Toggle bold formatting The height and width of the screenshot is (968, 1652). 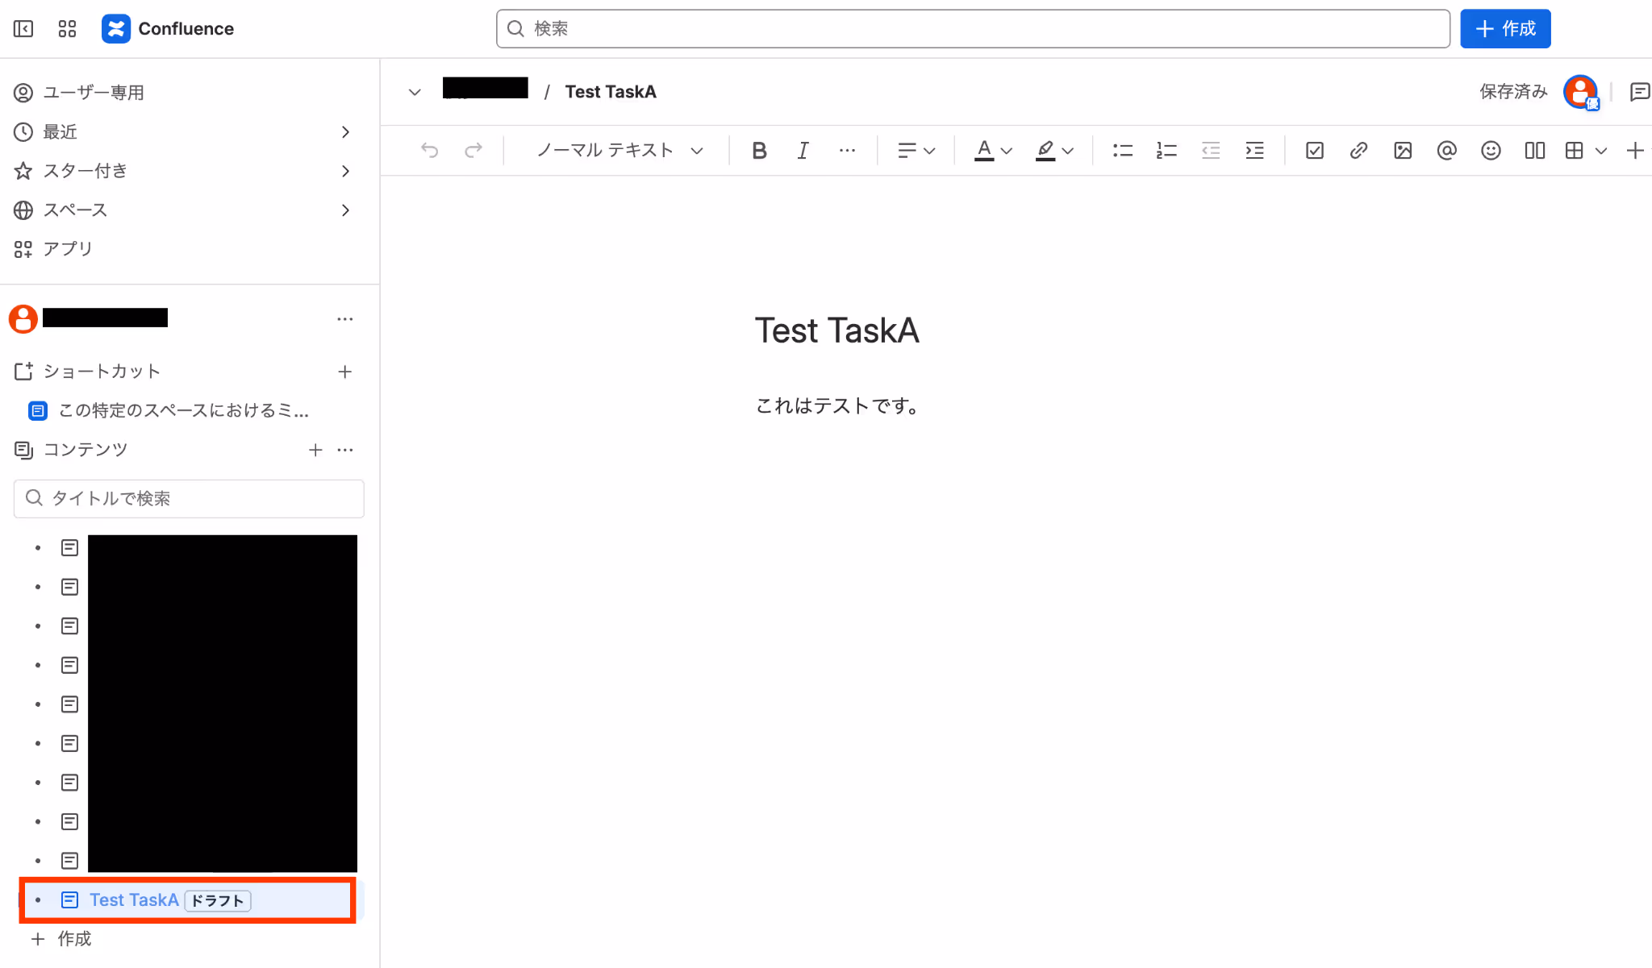758,151
